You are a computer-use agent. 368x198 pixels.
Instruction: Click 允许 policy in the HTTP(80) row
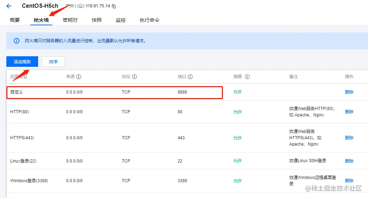click(237, 111)
